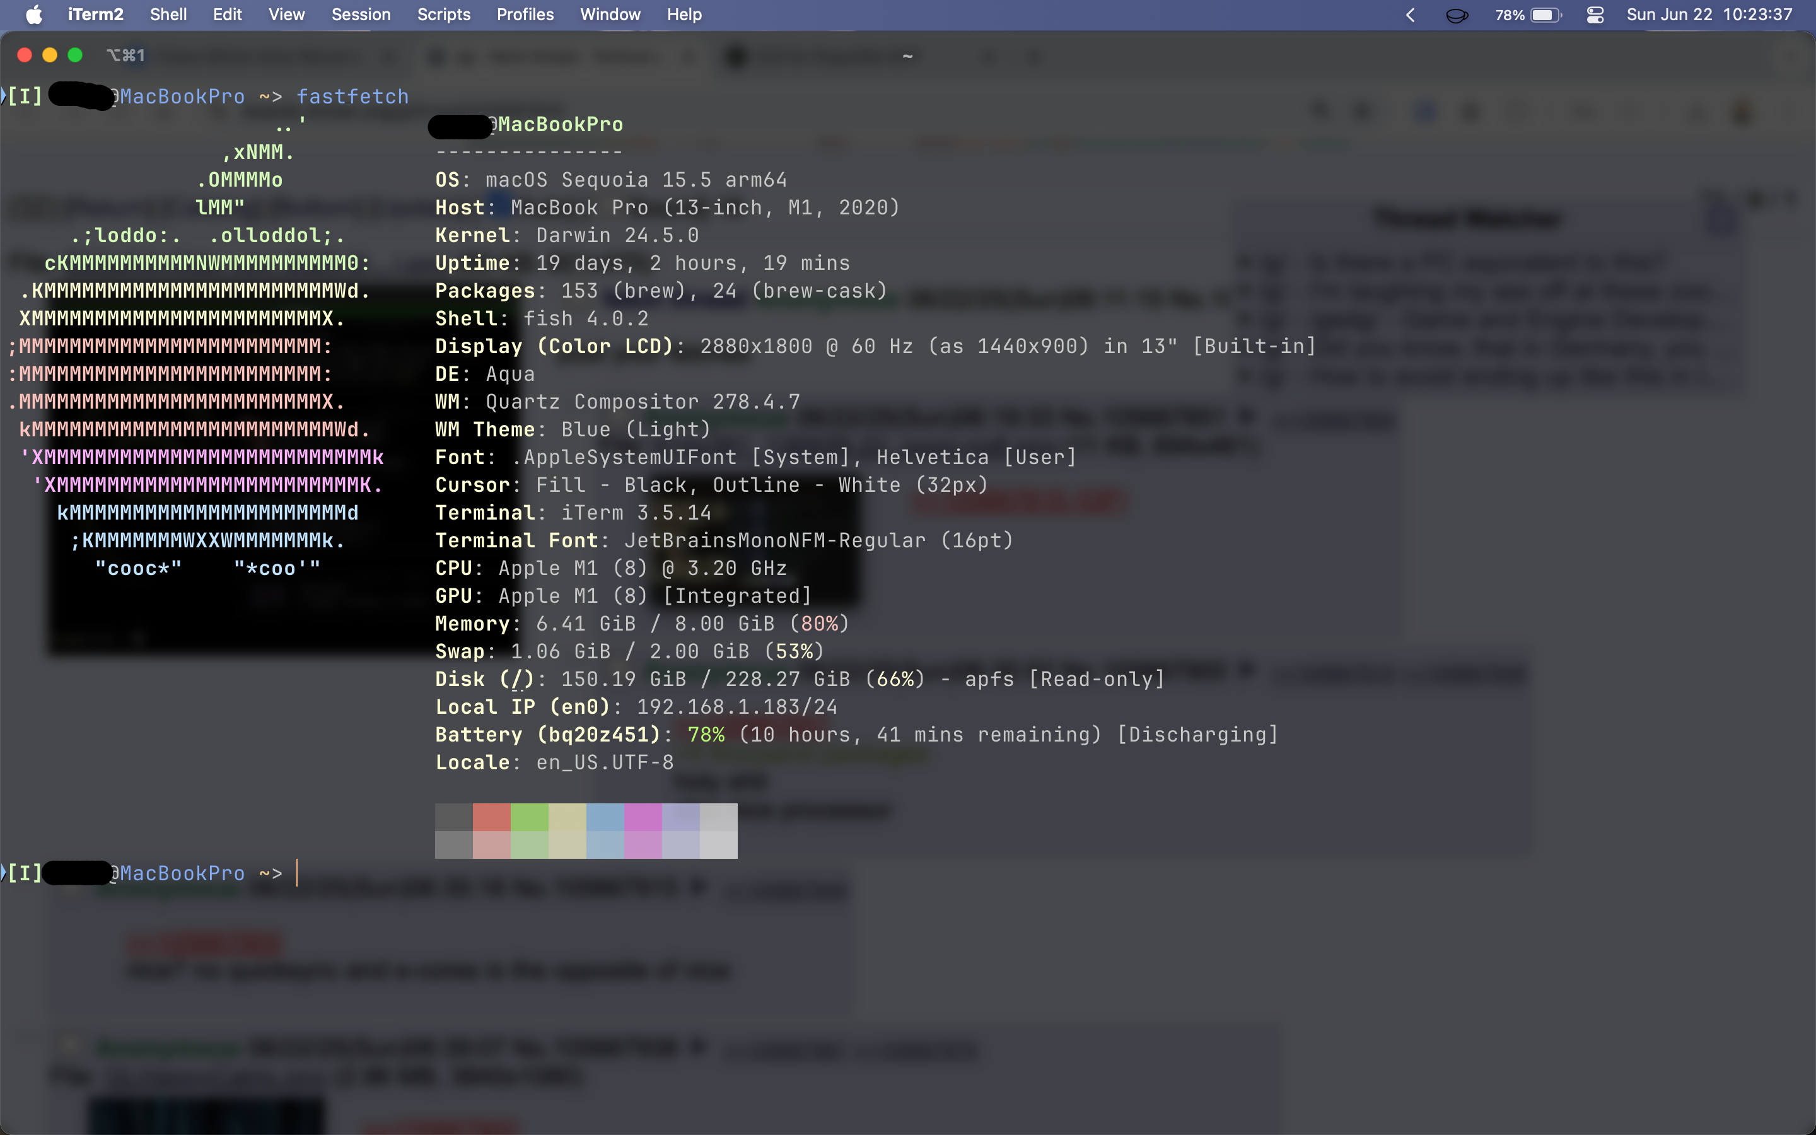Click the 'DE: Aqua' line
Viewport: 1816px width, 1135px height.
tap(485, 375)
